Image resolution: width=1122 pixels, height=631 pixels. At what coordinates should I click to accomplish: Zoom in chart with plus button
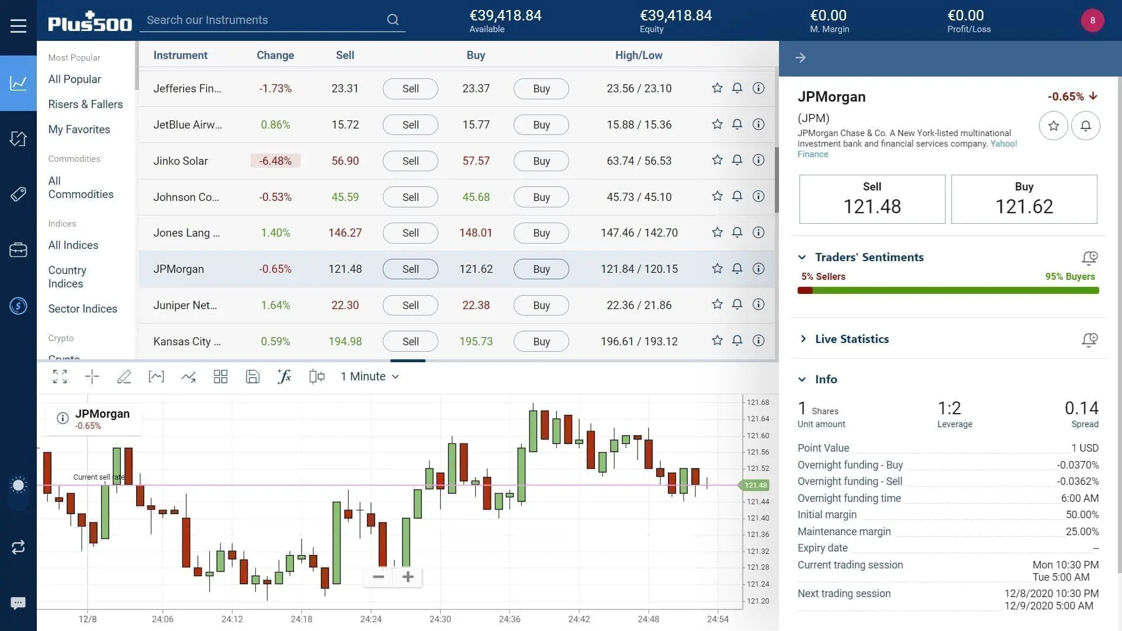pyautogui.click(x=408, y=577)
